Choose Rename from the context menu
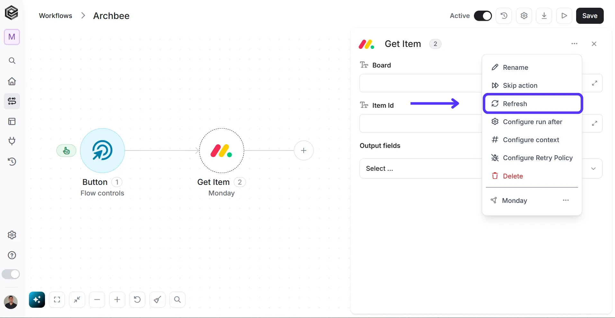 (532, 68)
